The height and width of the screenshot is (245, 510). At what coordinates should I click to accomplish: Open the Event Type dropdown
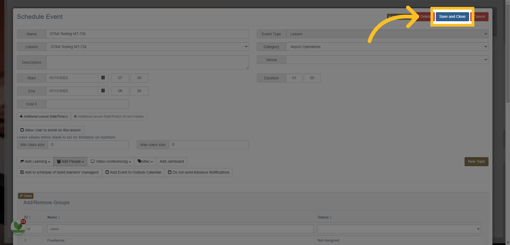387,34
